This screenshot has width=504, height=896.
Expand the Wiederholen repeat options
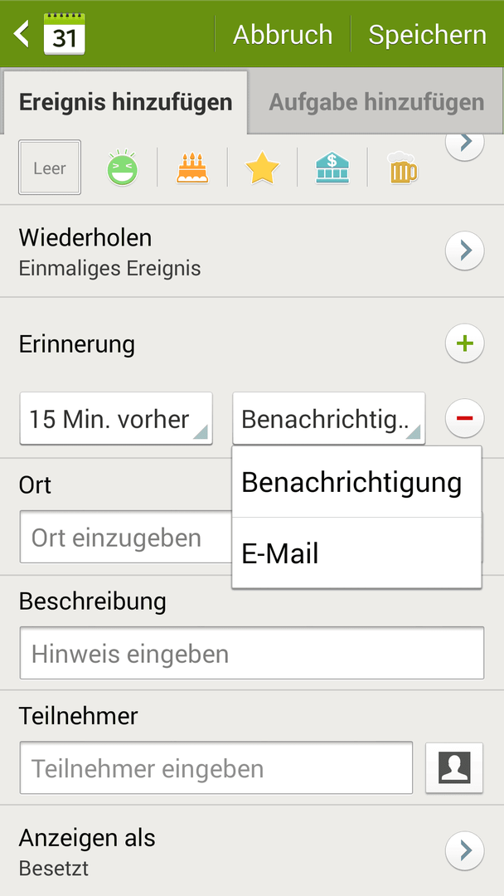click(x=464, y=251)
